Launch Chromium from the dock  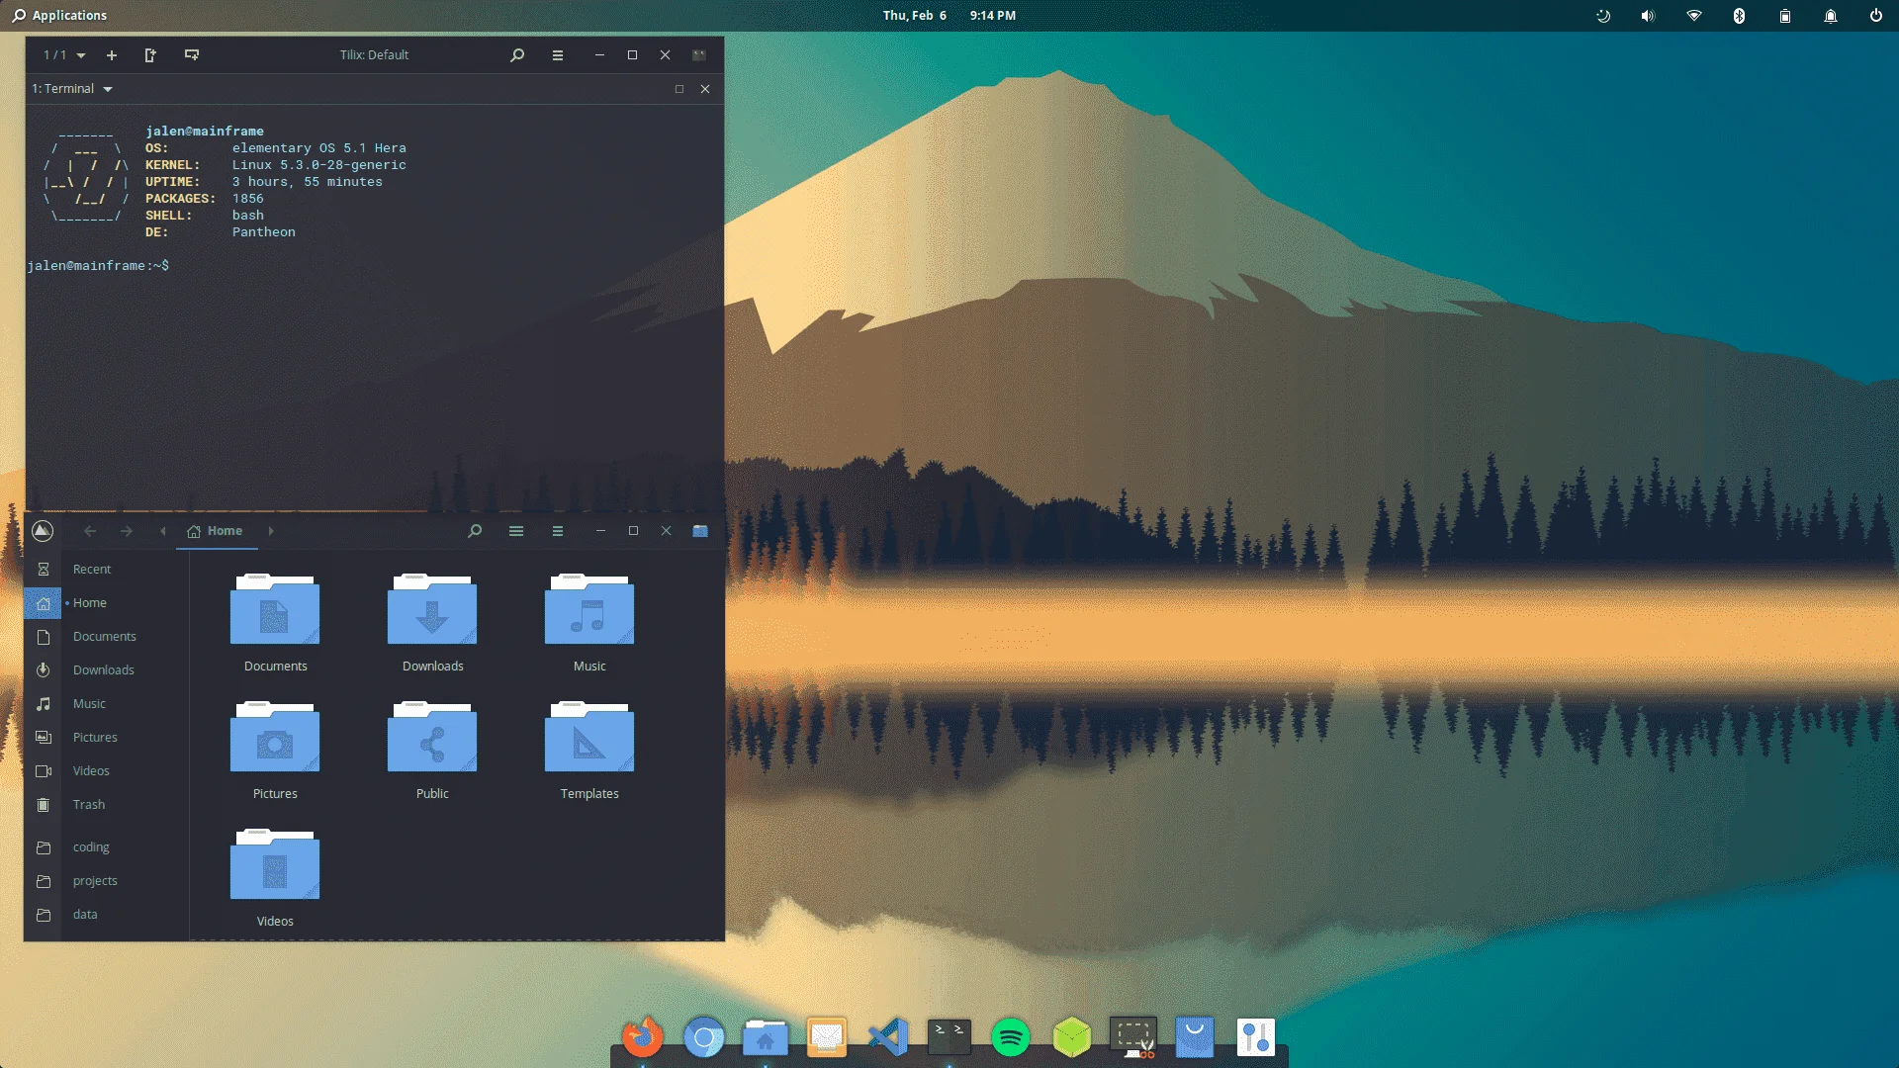704,1036
